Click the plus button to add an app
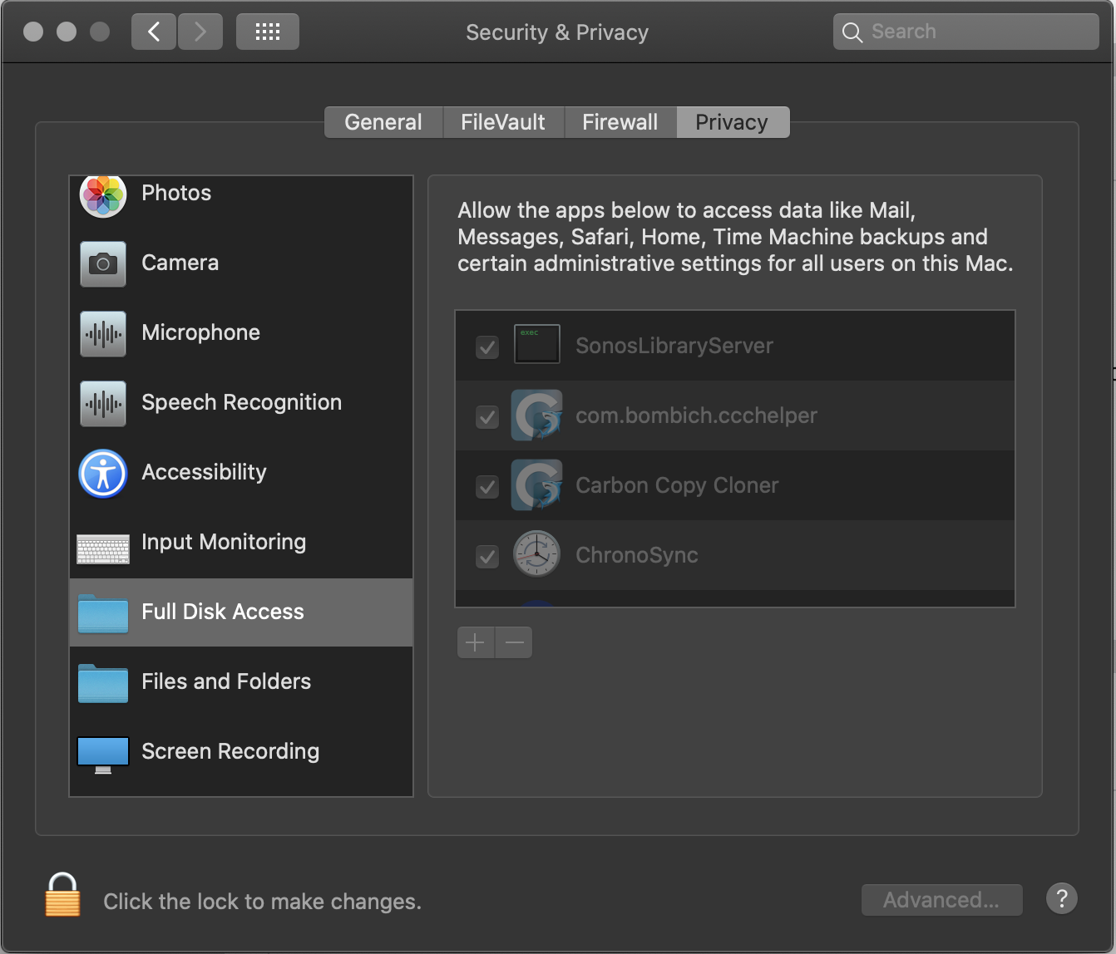The image size is (1116, 954). 476,642
